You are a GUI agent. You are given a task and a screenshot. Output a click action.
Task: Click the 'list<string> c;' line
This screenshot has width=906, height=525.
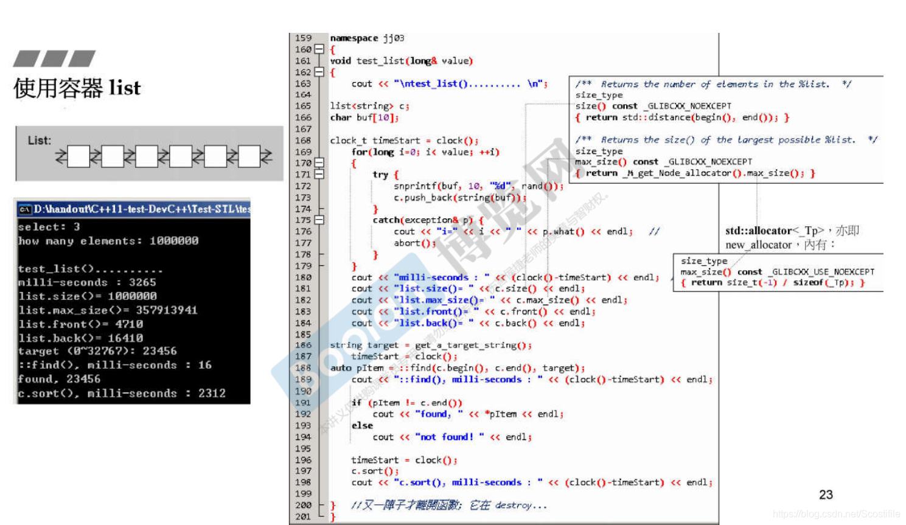click(369, 106)
